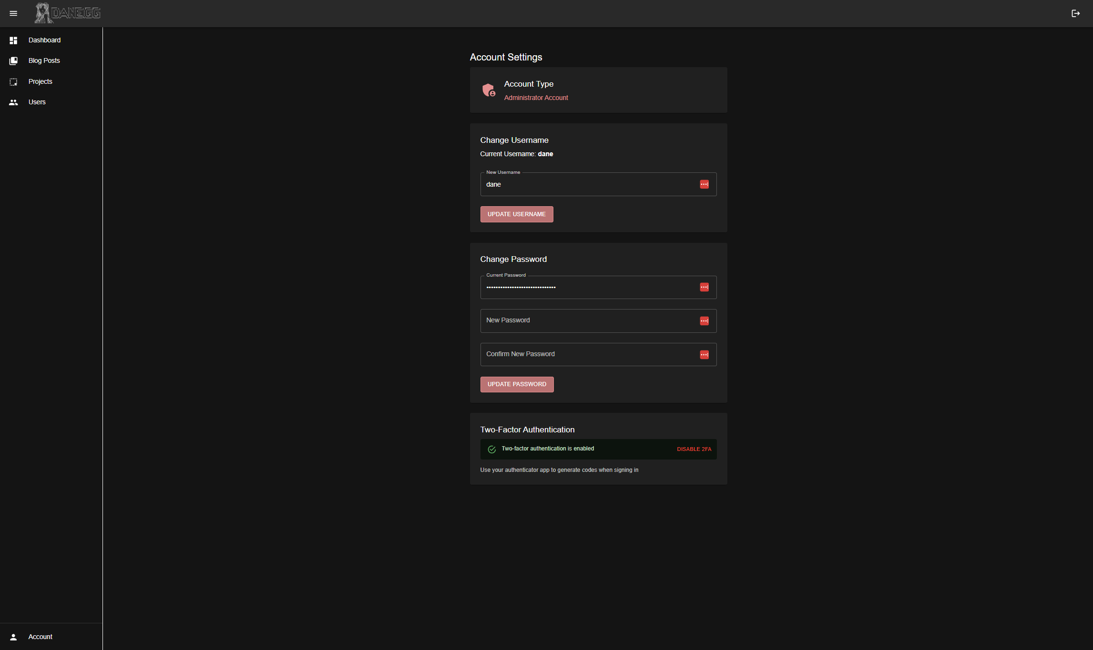Screen dimensions: 1093x650
Task: Click the DANEGG logo in header
Action: [x=68, y=13]
